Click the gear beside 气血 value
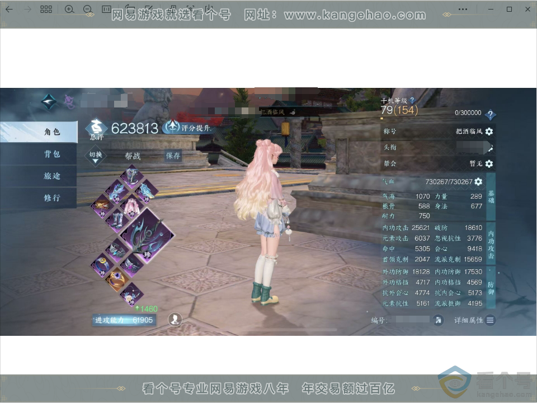The image size is (537, 403). tap(478, 181)
